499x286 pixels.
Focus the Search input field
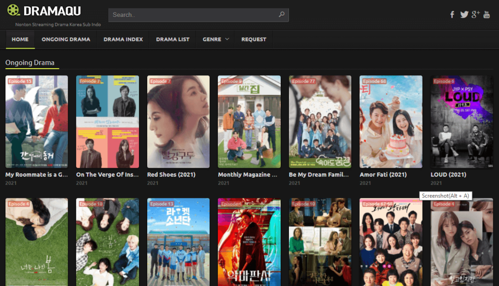point(198,15)
